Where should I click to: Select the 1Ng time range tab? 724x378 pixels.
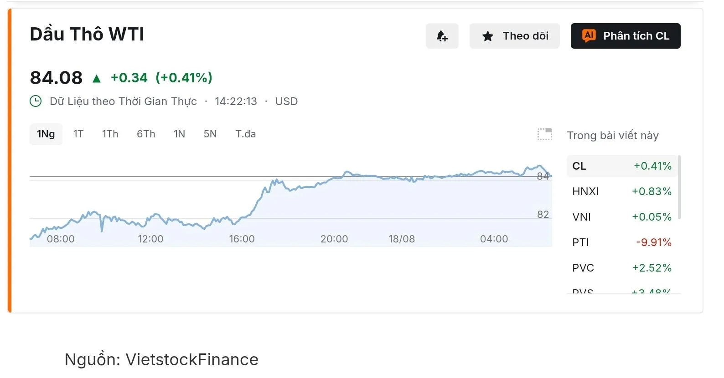click(x=46, y=134)
